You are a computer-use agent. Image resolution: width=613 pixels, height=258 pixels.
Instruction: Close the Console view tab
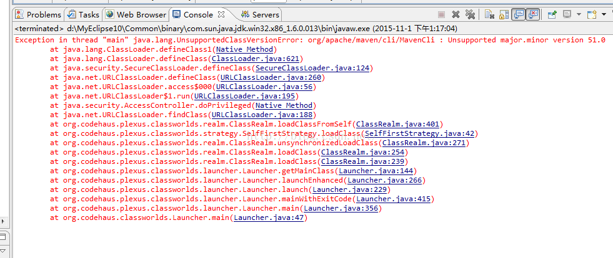tap(221, 14)
